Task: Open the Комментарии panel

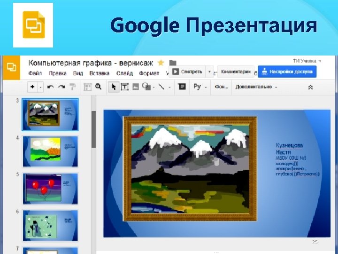Action: pyautogui.click(x=236, y=71)
